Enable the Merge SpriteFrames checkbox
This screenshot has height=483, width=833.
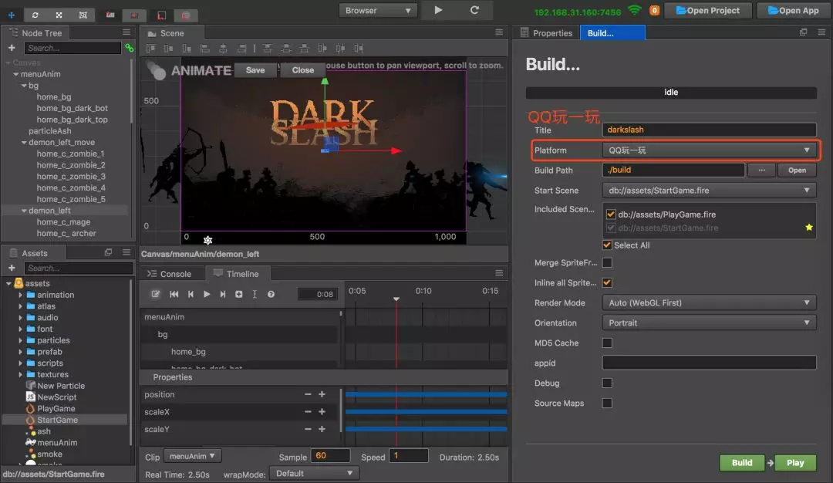point(607,263)
